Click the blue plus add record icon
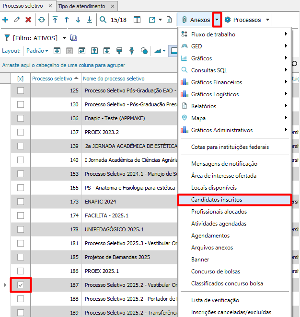 coord(5,20)
